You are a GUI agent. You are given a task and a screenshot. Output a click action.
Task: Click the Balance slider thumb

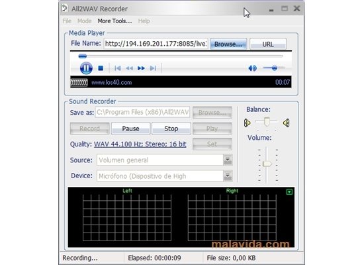[x=267, y=122]
